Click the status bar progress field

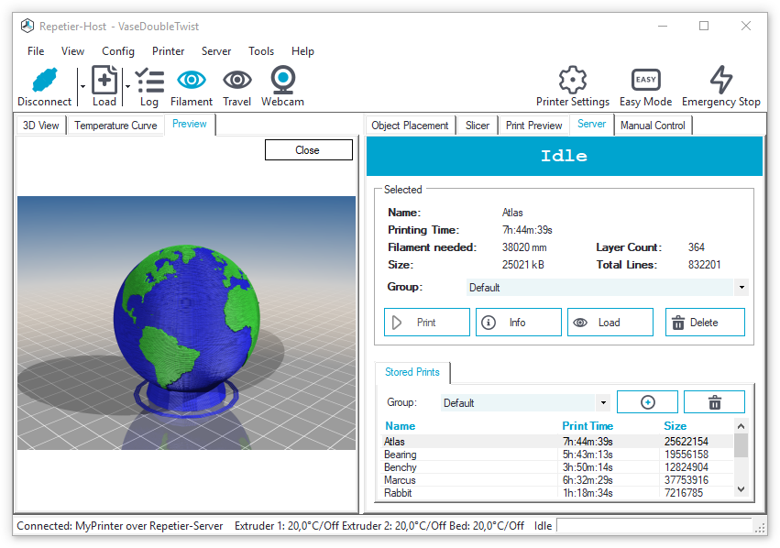(x=654, y=526)
